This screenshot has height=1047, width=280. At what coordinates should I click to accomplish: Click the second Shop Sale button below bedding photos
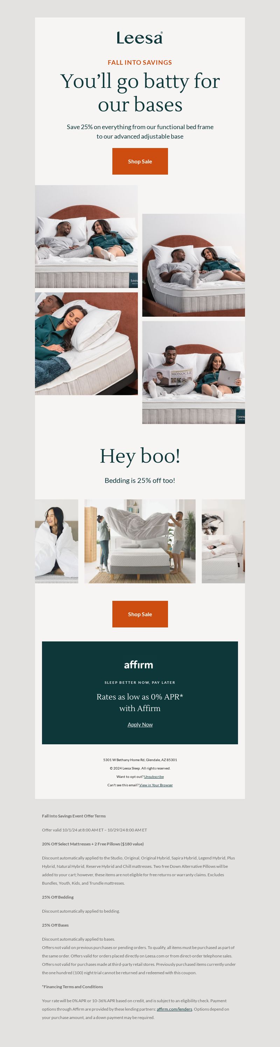(x=140, y=614)
